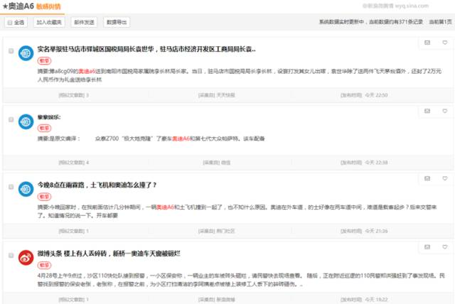Click the mail icon on the 黎黎娱乐 post
Viewport: 455px width, 304px height.
tap(427, 111)
